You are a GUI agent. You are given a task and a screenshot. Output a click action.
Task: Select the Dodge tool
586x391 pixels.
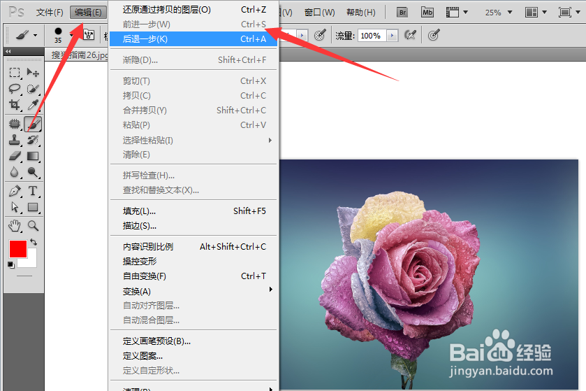[x=33, y=172]
